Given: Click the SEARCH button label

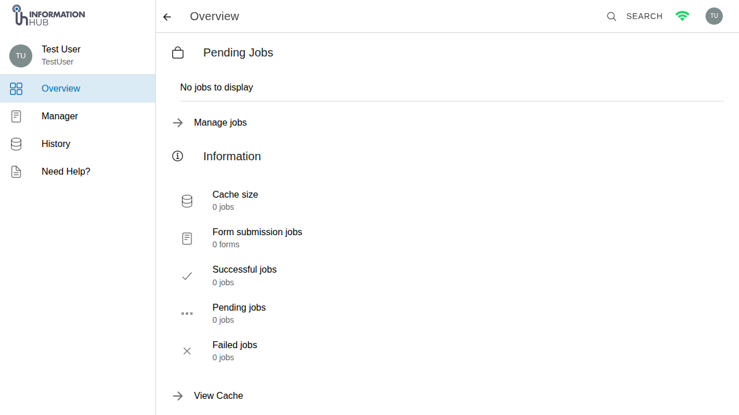Looking at the screenshot, I should click(644, 17).
